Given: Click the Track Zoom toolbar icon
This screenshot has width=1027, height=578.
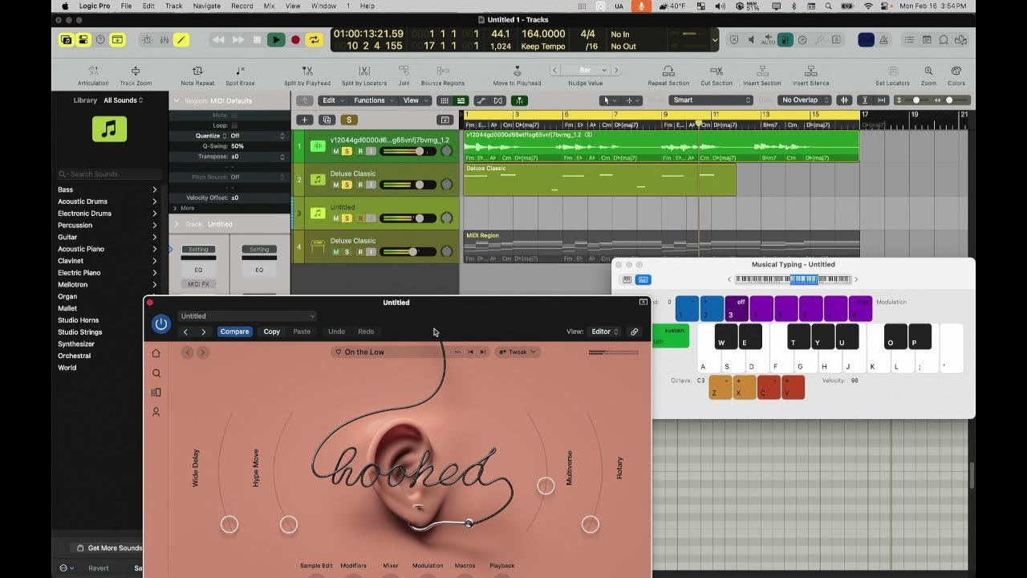Looking at the screenshot, I should click(x=136, y=71).
